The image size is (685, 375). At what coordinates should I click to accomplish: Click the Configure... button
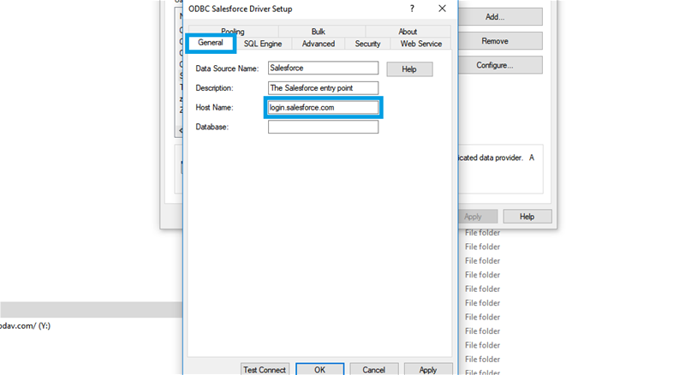tap(495, 65)
